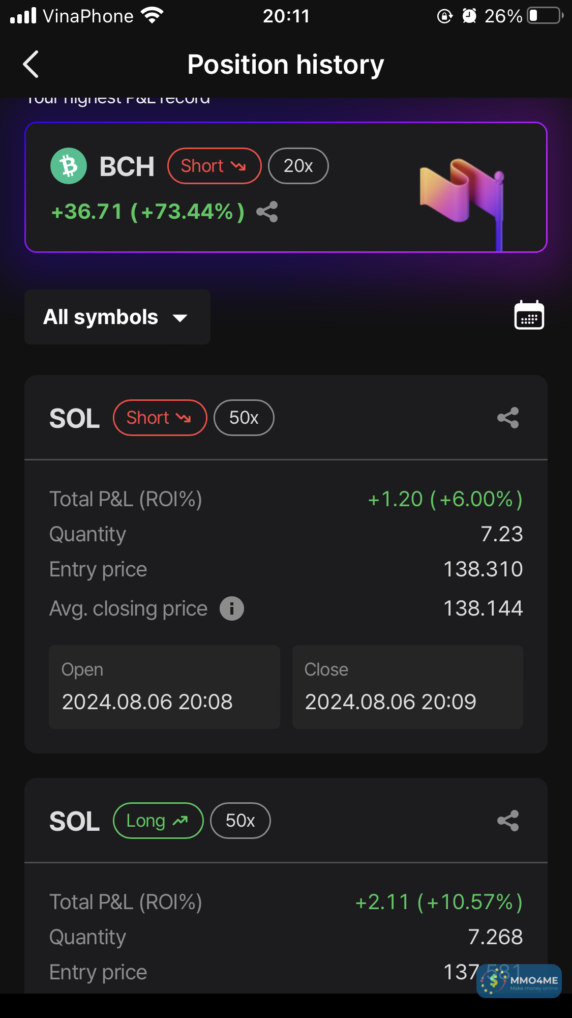572x1018 pixels.
Task: Tap the BCH coin logo
Action: (69, 166)
